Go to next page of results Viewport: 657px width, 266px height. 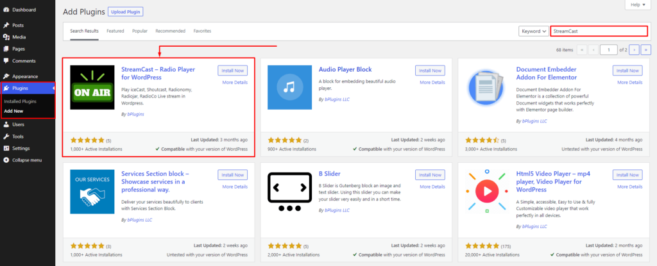(x=635, y=50)
